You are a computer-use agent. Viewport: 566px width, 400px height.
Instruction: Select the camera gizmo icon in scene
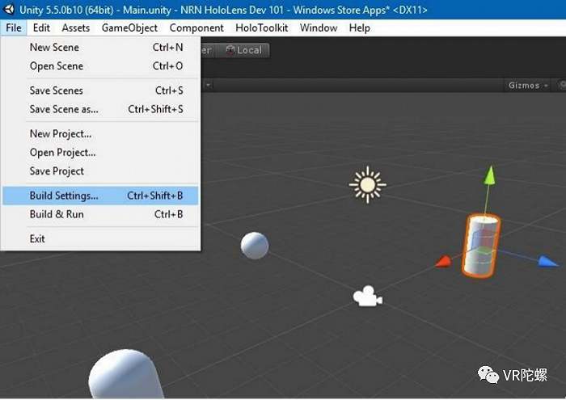tap(367, 297)
